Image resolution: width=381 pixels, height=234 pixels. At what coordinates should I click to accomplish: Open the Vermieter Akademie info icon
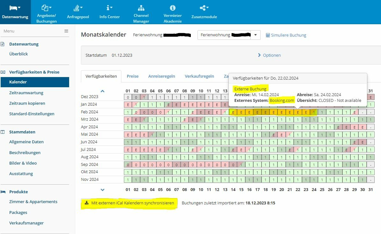(173, 8)
